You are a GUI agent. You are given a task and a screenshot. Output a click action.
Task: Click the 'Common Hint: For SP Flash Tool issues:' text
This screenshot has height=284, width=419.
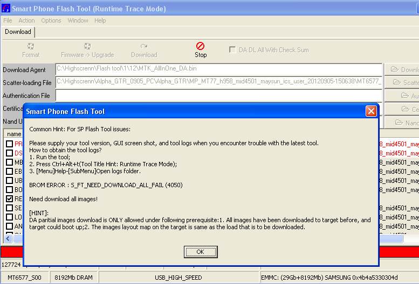[80, 129]
